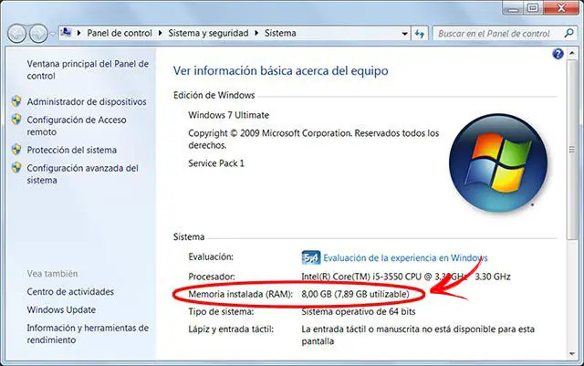Open recent pages dropdown beside navigation arrows
Image resolution: width=584 pixels, height=366 pixels.
pyautogui.click(x=53, y=34)
